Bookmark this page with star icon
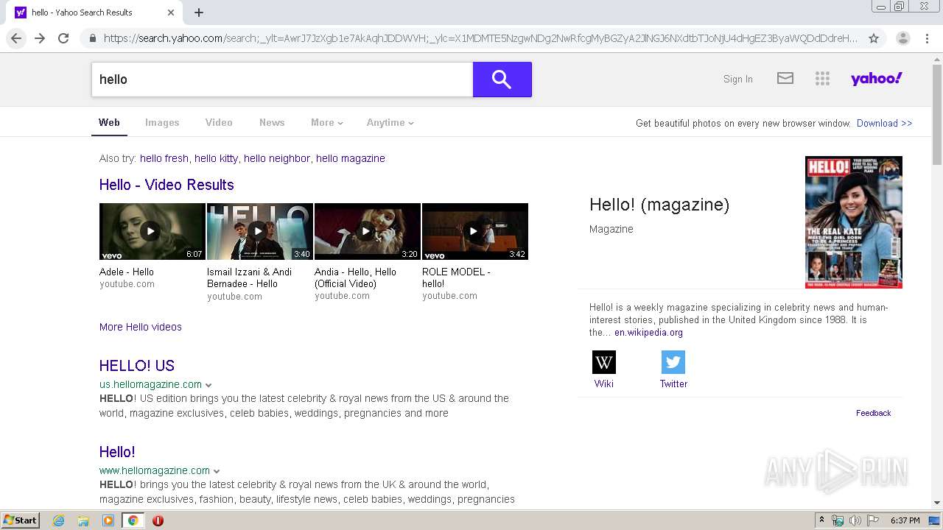 pyautogui.click(x=874, y=38)
